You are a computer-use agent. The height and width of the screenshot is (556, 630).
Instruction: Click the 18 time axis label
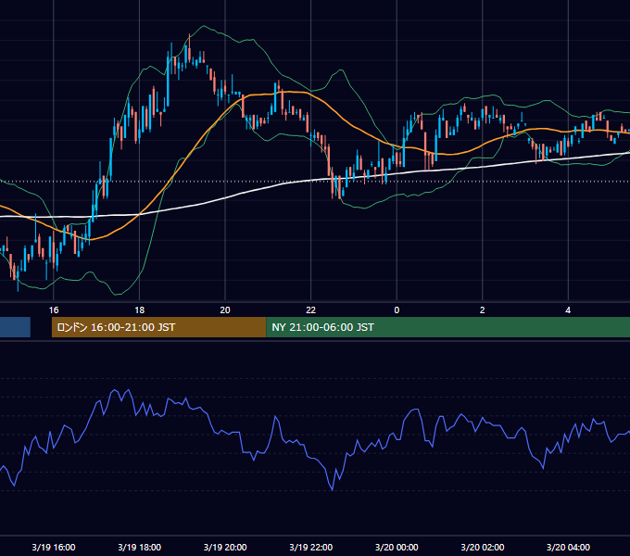(139, 310)
